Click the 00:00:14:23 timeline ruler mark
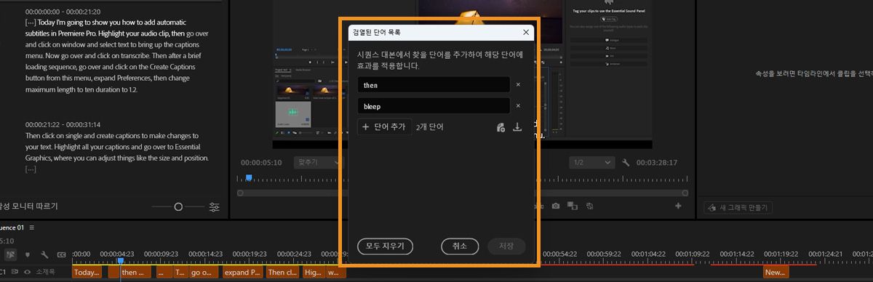 pyautogui.click(x=206, y=254)
